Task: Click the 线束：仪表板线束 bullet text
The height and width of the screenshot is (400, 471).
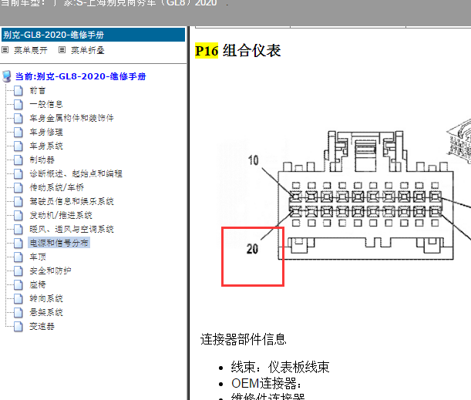Action: point(280,367)
